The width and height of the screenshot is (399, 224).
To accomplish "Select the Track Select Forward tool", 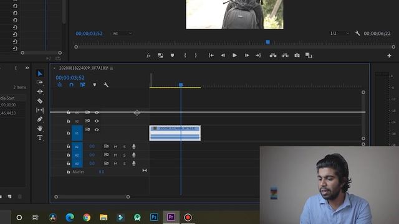I will tap(40, 82).
